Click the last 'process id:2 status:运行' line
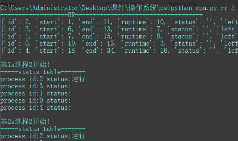 click(43, 136)
